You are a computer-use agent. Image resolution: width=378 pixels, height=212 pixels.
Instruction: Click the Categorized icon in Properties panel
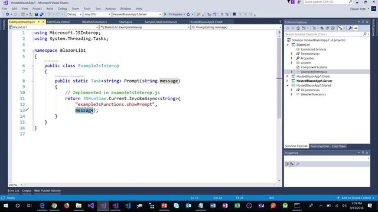286,164
